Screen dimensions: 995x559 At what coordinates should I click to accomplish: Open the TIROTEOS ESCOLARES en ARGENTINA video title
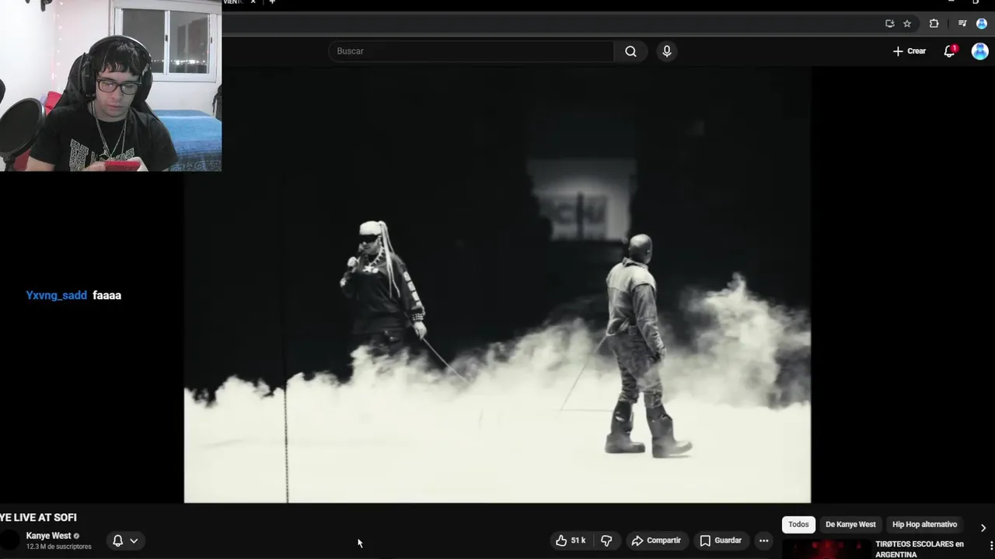tap(920, 549)
